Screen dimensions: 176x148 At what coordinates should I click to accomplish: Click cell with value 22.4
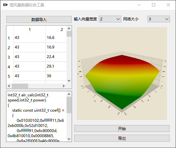click(x=56, y=57)
